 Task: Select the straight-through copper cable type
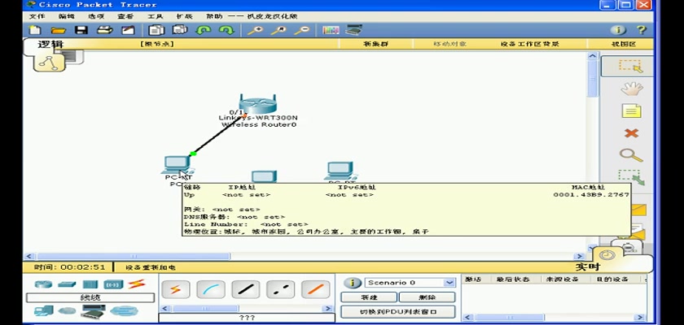(245, 289)
